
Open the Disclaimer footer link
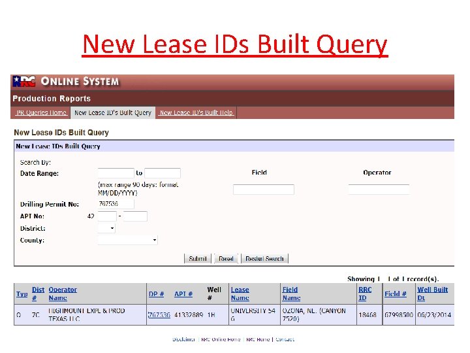183,339
